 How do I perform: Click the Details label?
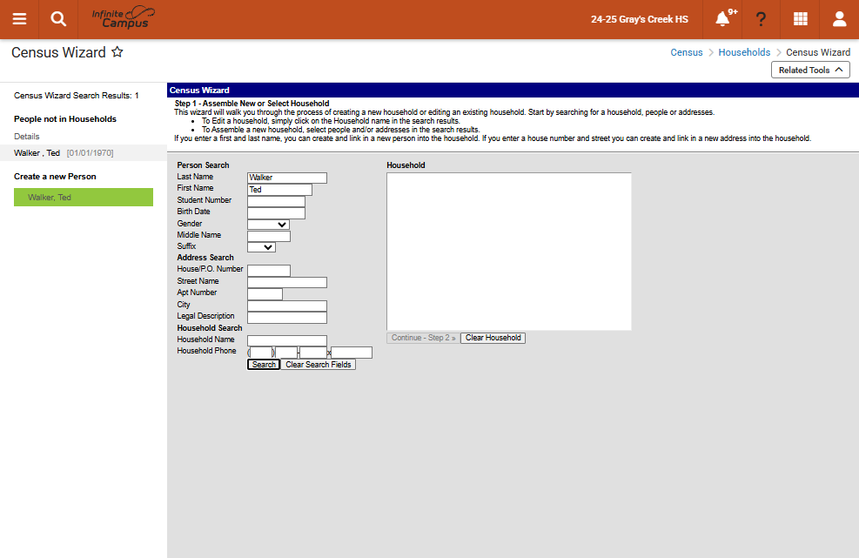coord(27,137)
